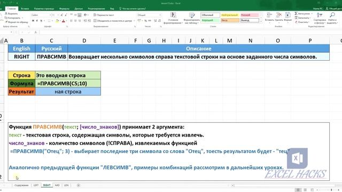This screenshot has width=342, height=192.
Task: Click the decrease decimal icon
Action: [159, 21]
